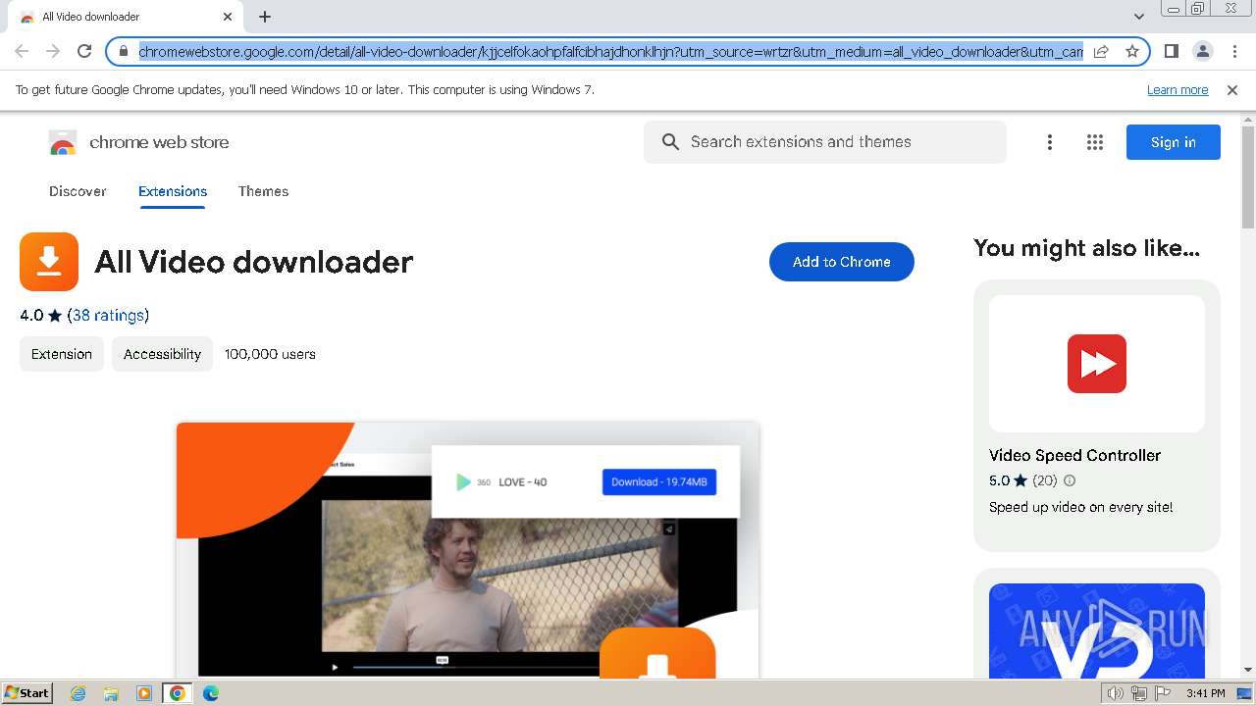Select the Extensions tab

point(173,191)
